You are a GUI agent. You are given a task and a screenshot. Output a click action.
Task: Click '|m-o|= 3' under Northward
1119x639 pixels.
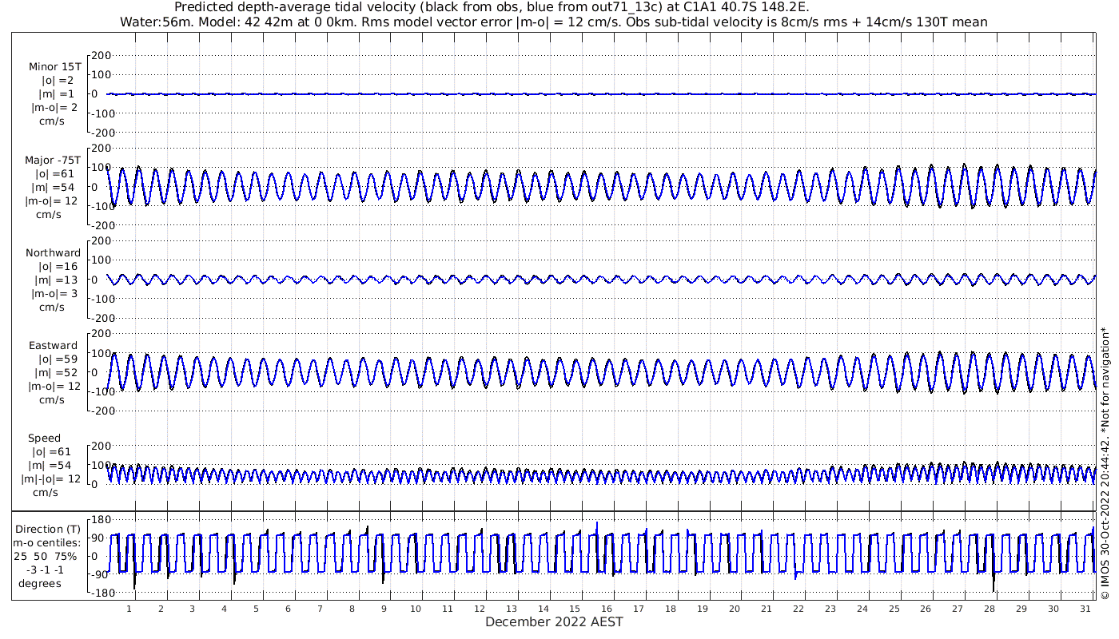pos(54,294)
